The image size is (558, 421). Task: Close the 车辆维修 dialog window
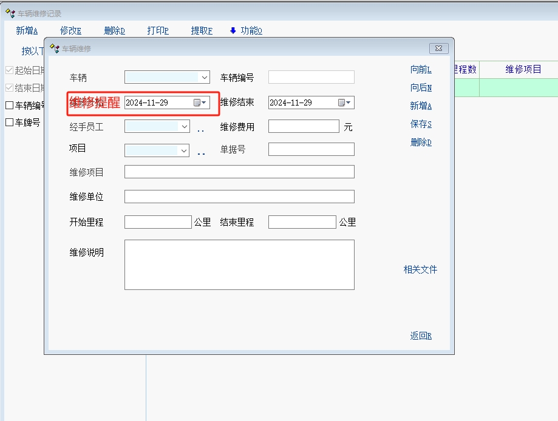[438, 49]
